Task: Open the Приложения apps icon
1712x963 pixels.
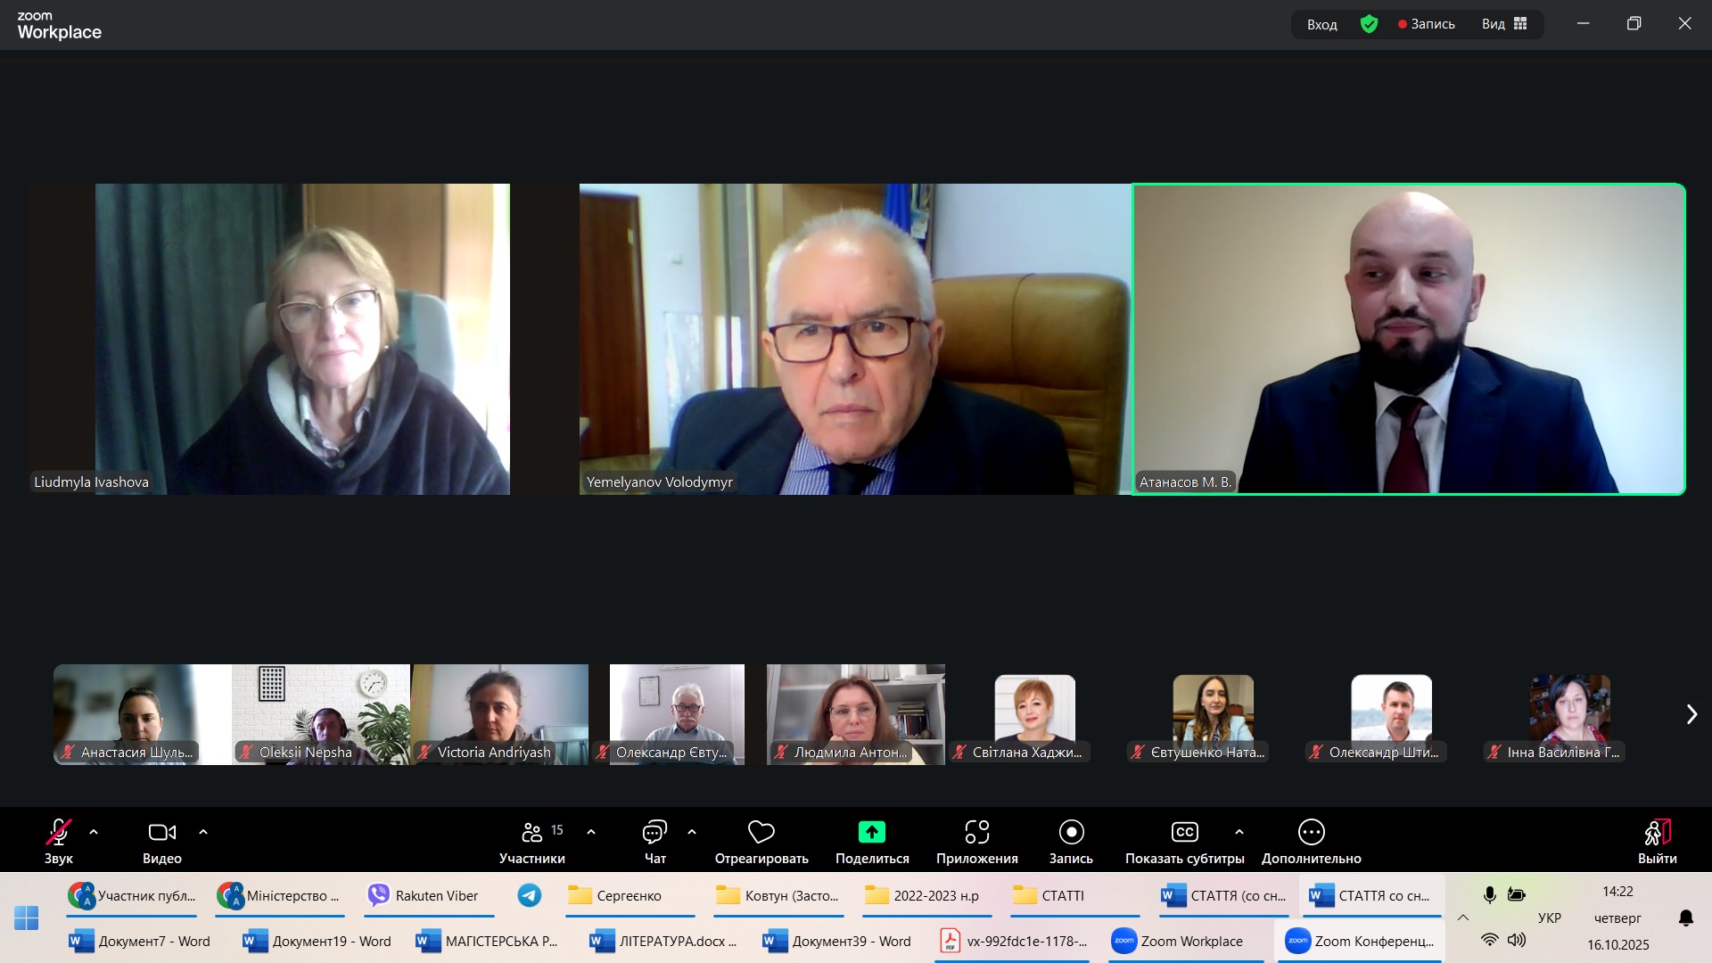Action: (976, 832)
